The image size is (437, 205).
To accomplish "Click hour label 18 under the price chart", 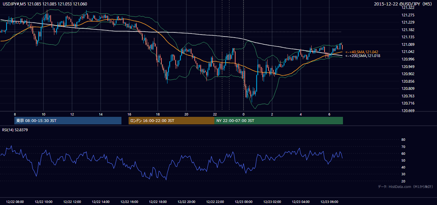I will pos(158,114).
